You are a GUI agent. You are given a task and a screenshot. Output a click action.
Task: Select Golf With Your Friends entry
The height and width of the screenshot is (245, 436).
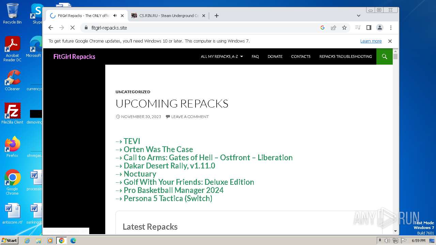click(x=189, y=182)
